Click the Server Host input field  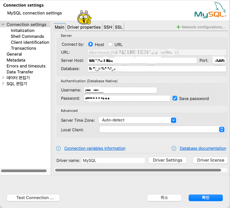click(x=142, y=61)
